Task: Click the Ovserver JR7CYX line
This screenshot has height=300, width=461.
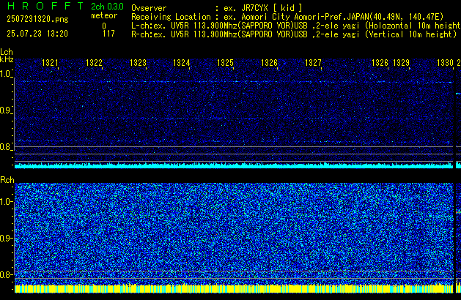Action: (217, 8)
